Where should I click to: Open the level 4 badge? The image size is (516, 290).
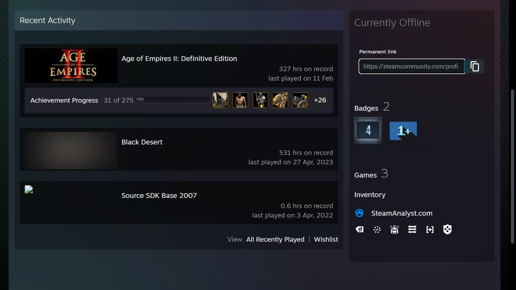(368, 131)
